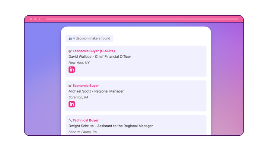Click the people icon in decision makers badge
This screenshot has width=268, height=151.
70,38
